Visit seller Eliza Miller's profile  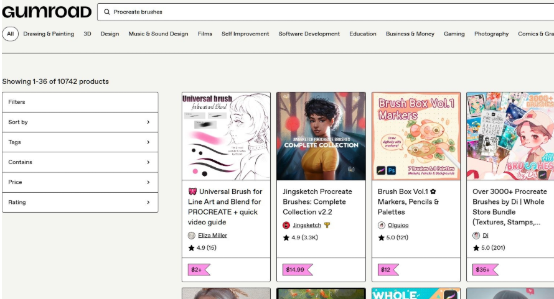click(x=213, y=236)
